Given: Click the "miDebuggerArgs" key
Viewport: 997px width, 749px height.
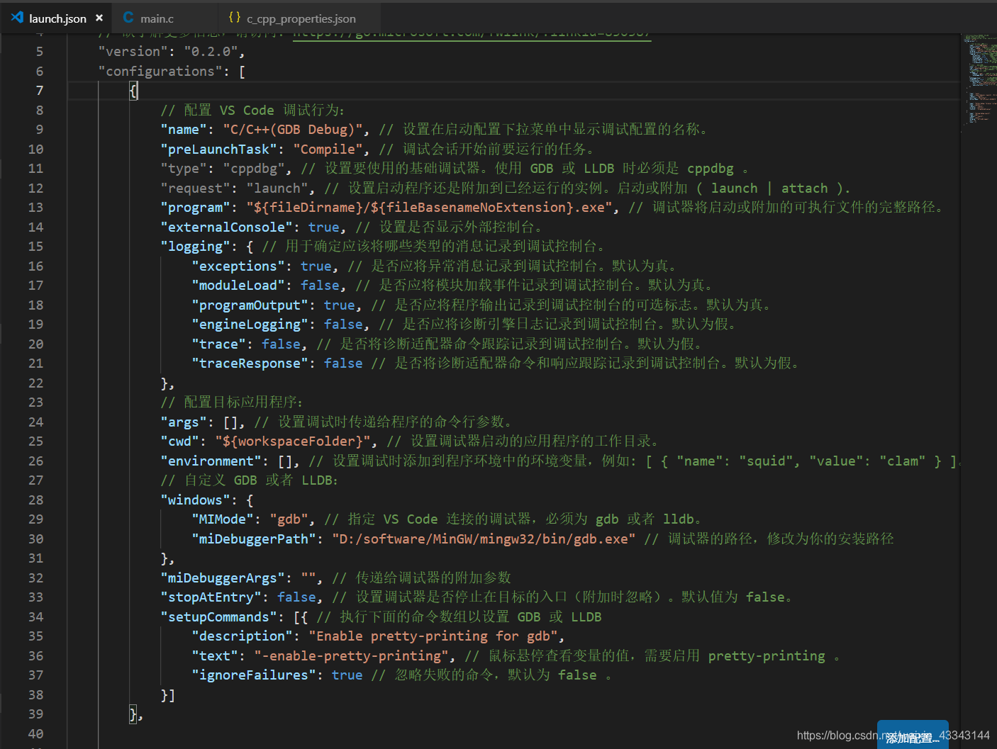Looking at the screenshot, I should (223, 578).
